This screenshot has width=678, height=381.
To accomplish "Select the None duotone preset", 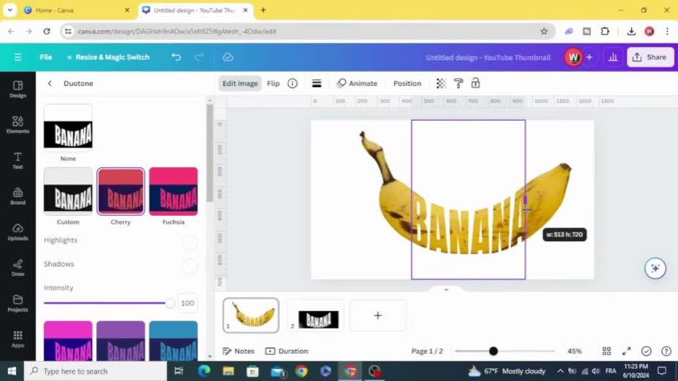I will coord(68,127).
